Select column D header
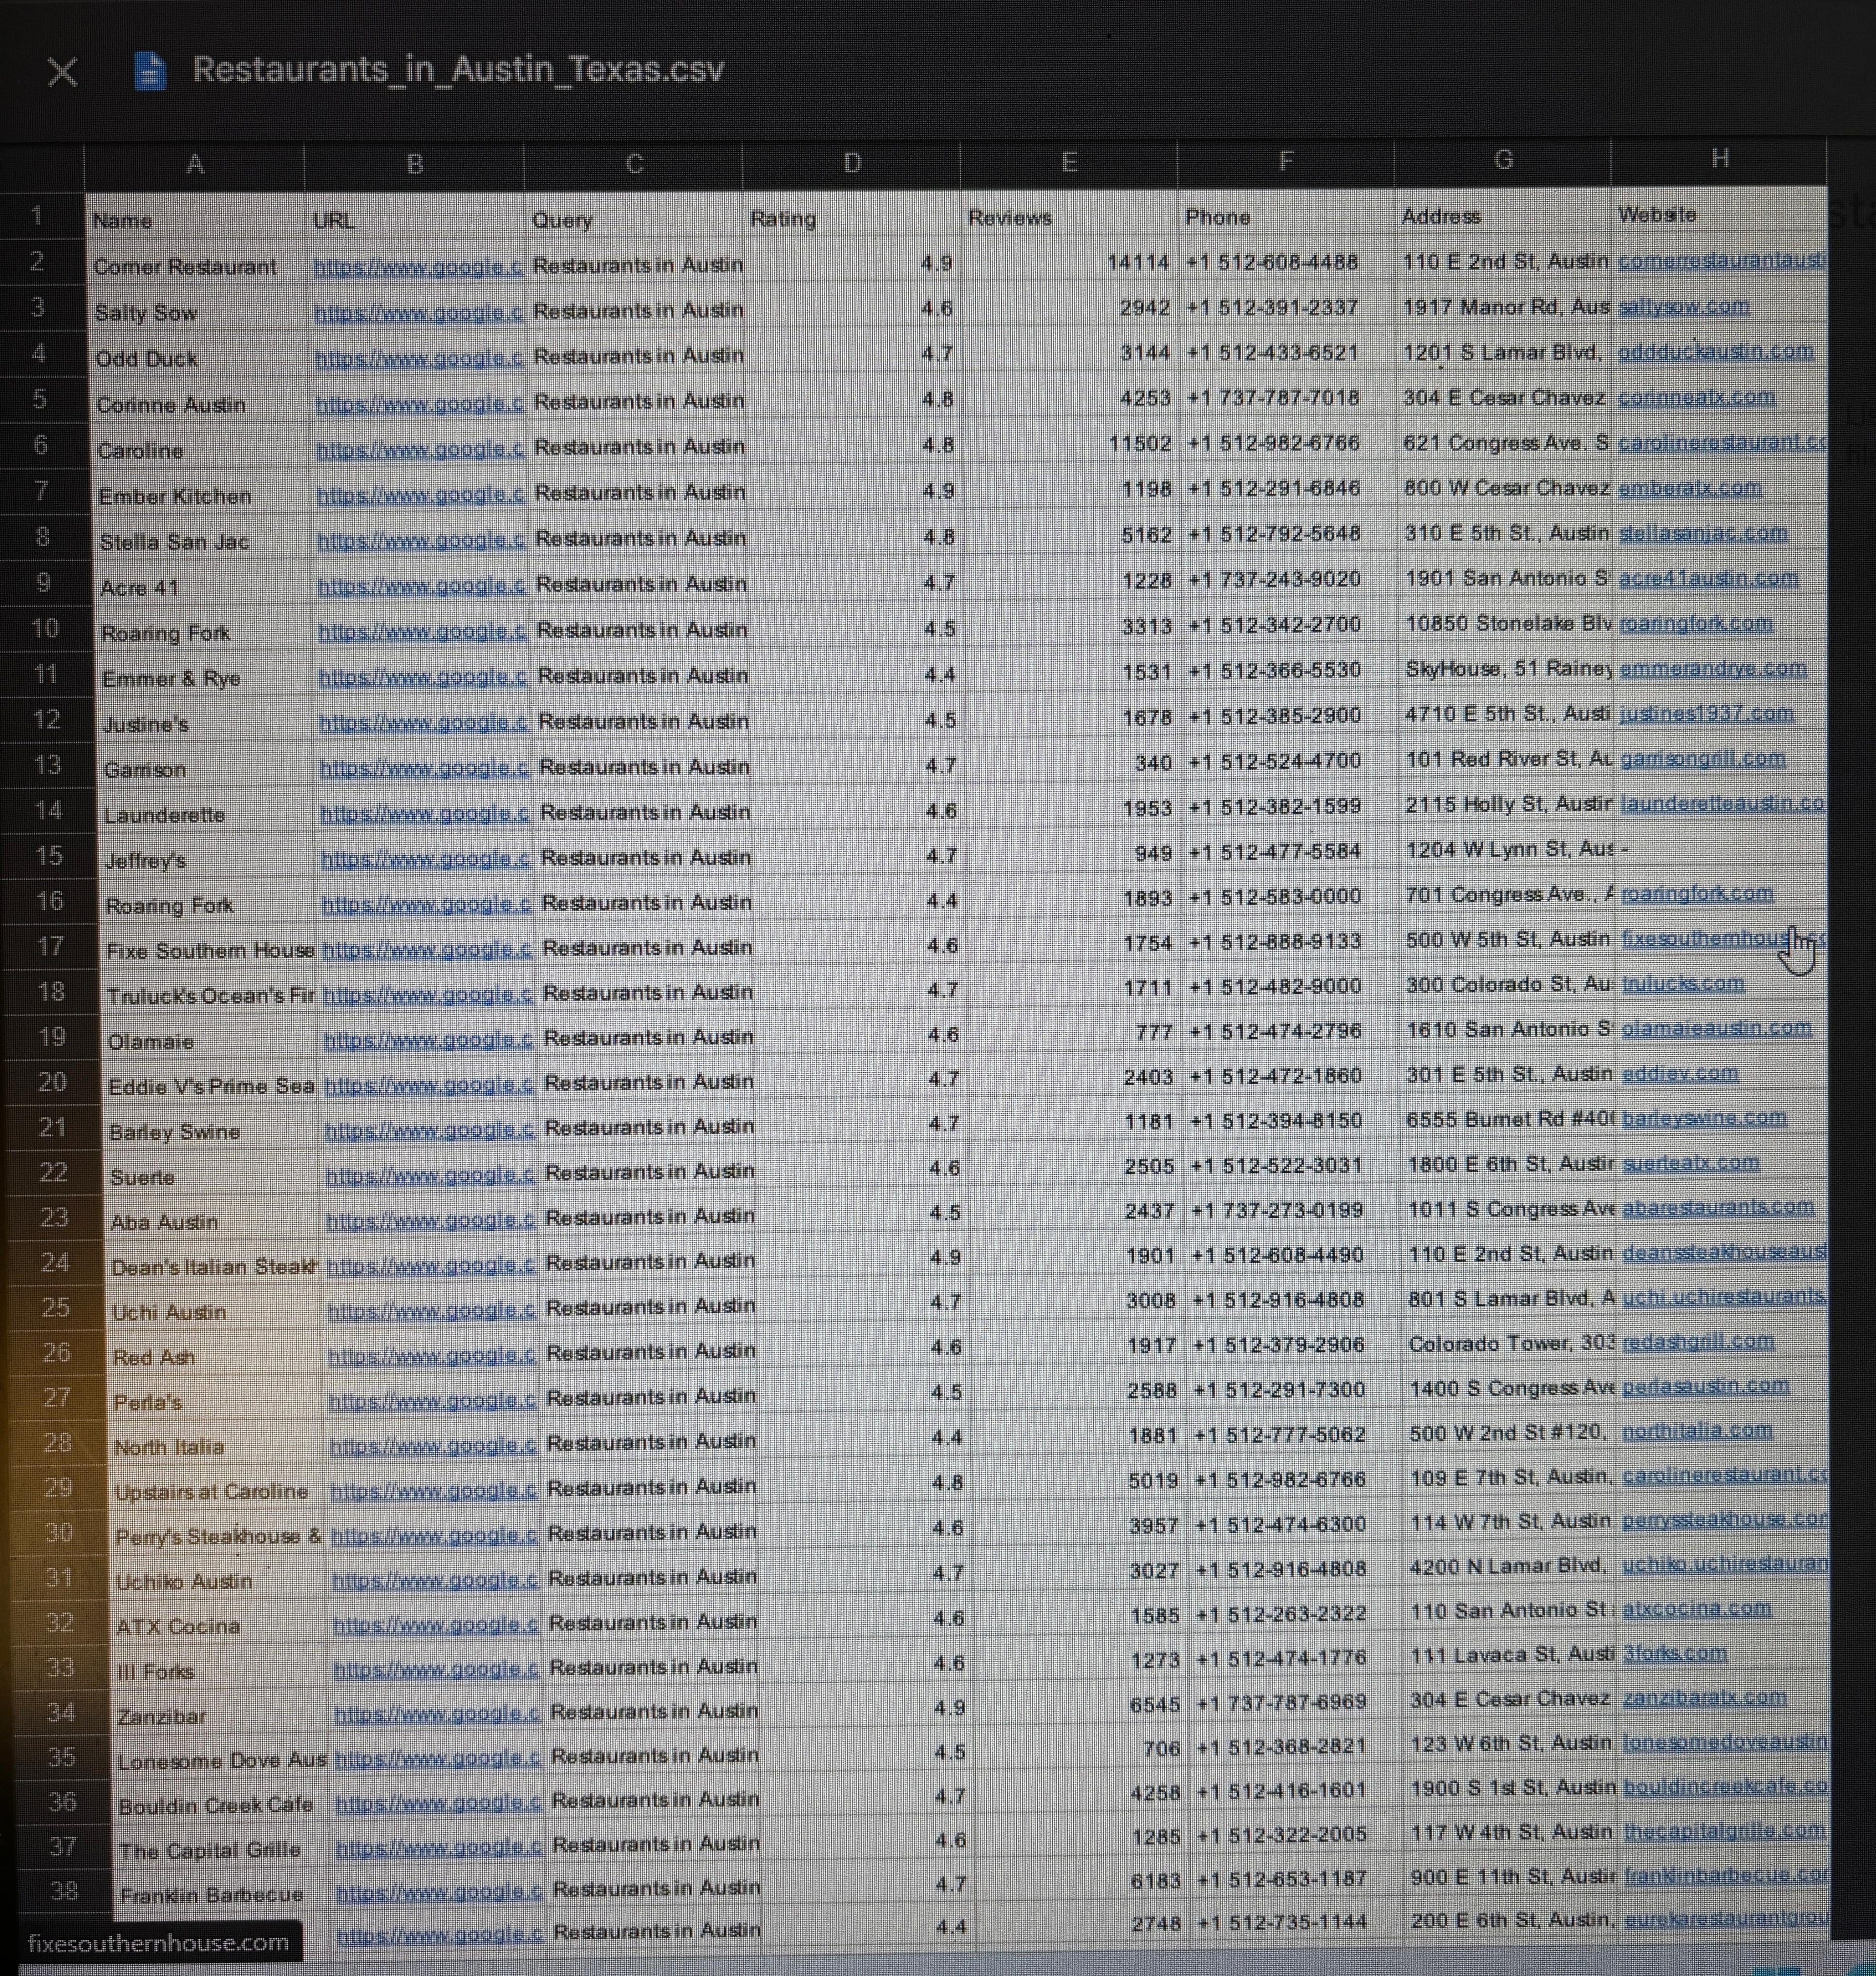Image resolution: width=1876 pixels, height=1976 pixels. point(851,162)
